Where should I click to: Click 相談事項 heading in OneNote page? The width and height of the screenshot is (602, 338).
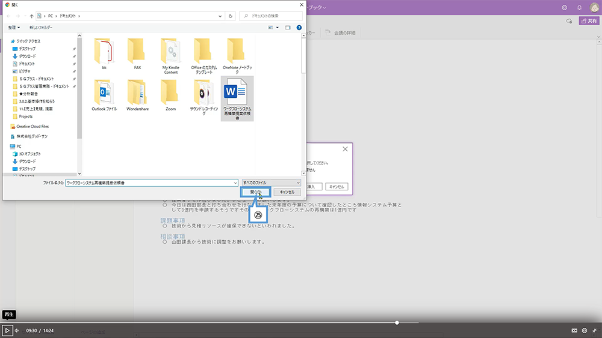pos(173,237)
